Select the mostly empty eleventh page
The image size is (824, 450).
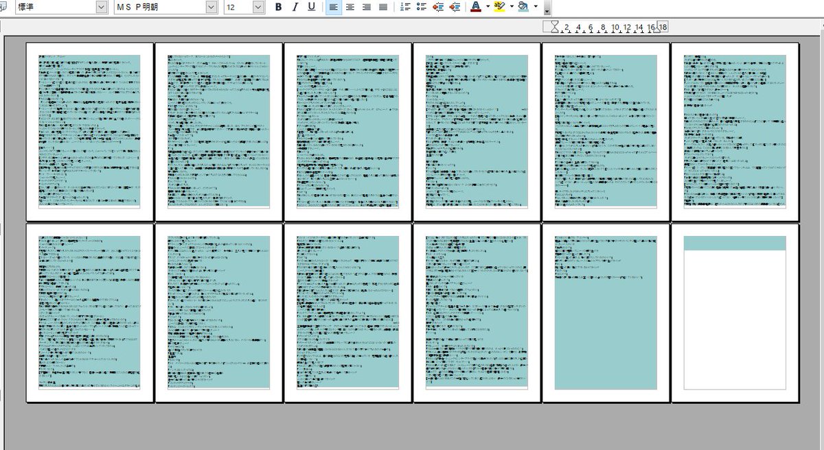coord(606,313)
